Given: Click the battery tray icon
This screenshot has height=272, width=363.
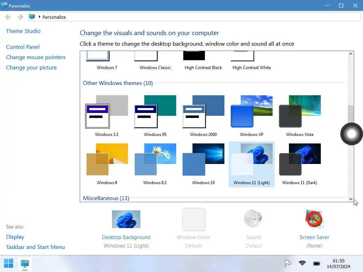Looking at the screenshot, I should [x=317, y=263].
